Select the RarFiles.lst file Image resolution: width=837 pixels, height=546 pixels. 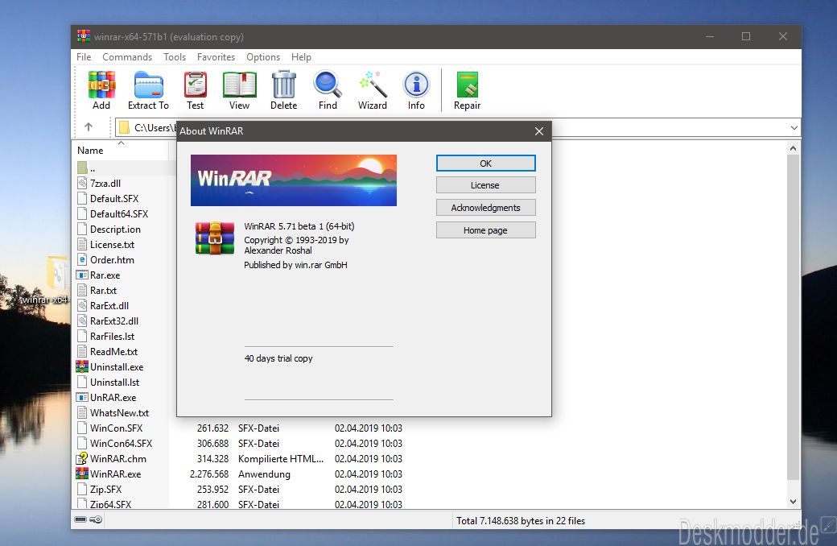click(112, 337)
